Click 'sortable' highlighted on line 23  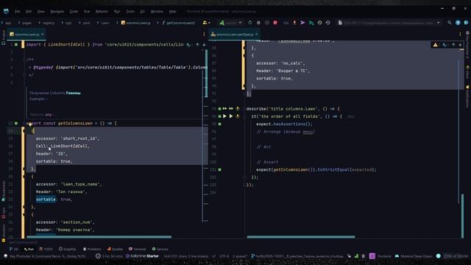pos(46,199)
